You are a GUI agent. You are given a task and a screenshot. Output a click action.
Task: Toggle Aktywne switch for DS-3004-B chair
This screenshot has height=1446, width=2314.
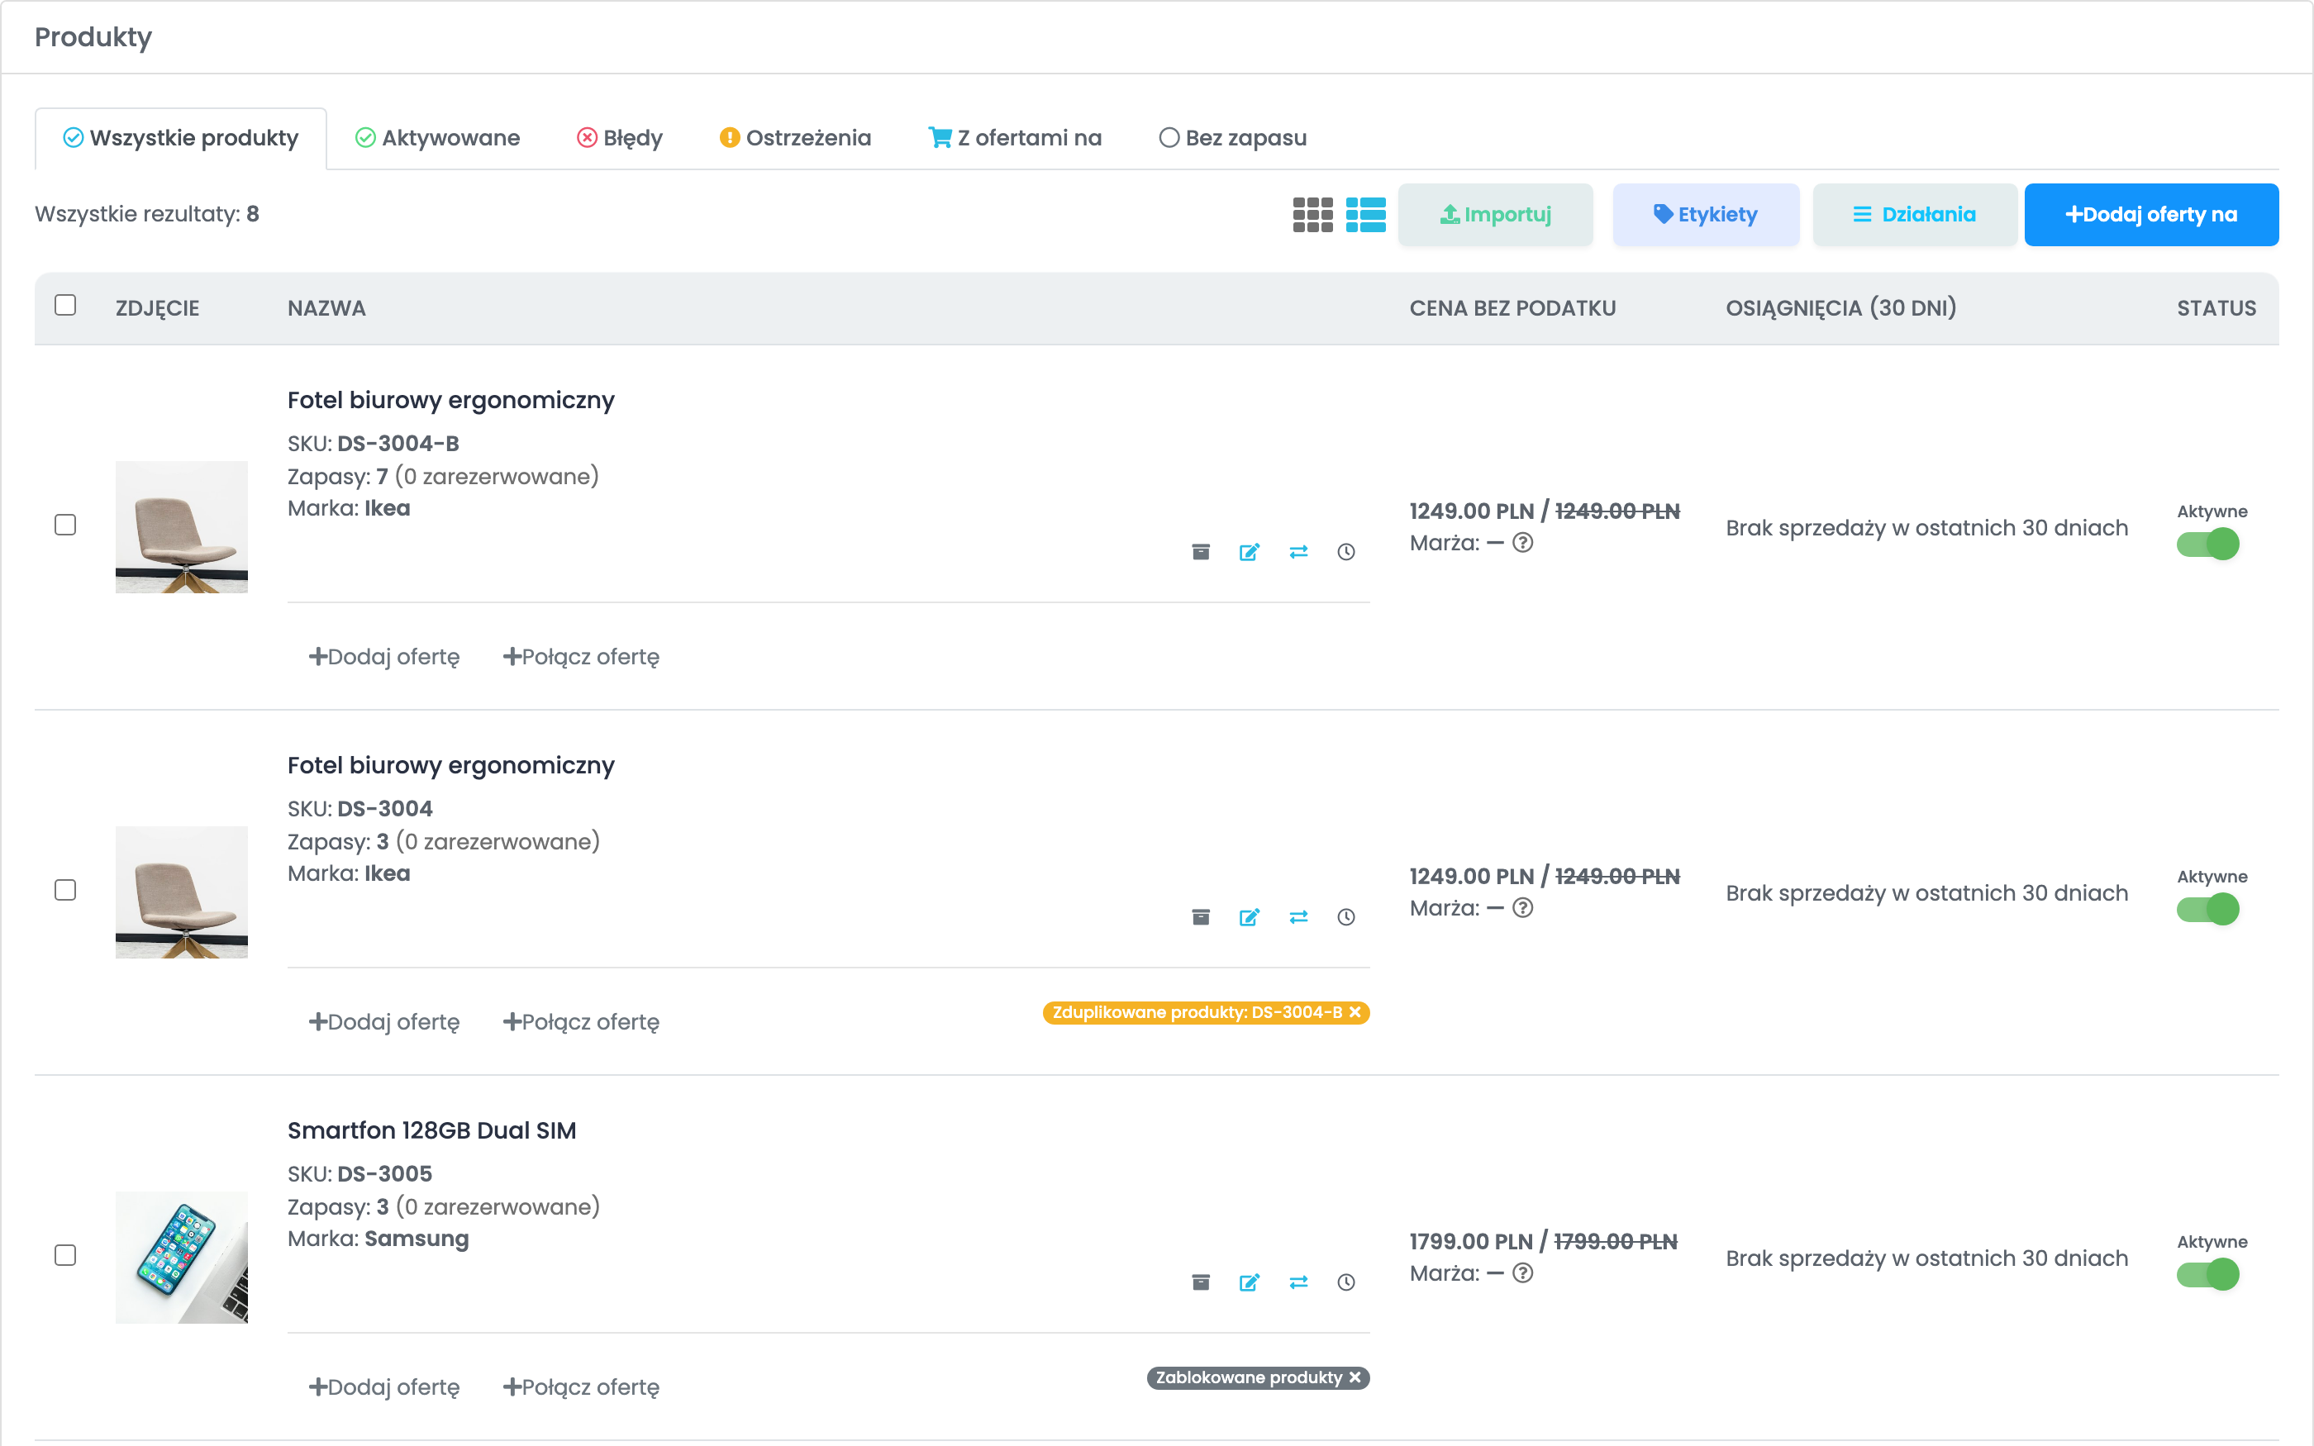[x=2208, y=545]
